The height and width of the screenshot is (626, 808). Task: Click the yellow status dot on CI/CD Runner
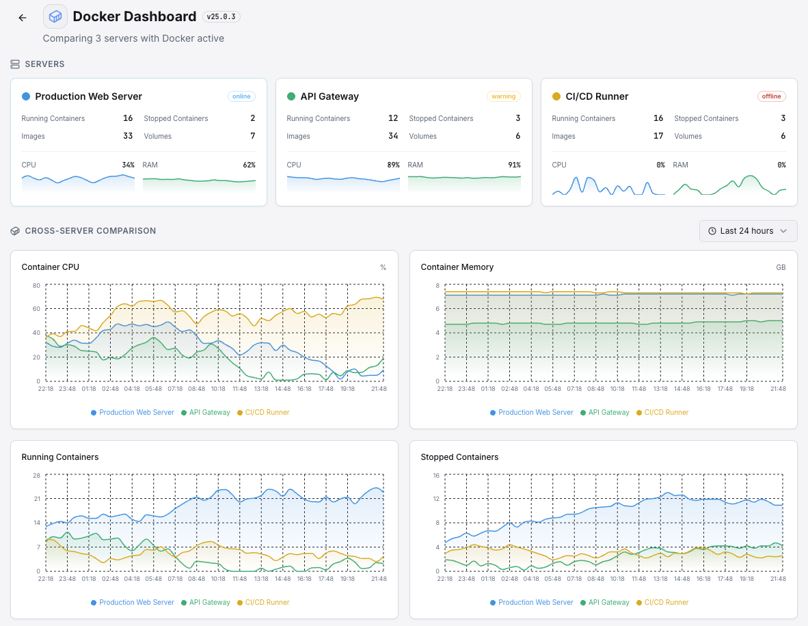[x=555, y=96]
